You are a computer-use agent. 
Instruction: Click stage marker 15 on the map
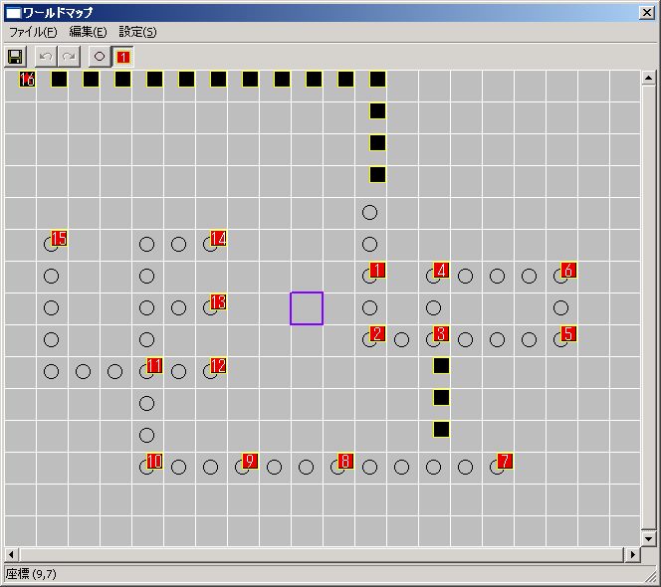59,239
